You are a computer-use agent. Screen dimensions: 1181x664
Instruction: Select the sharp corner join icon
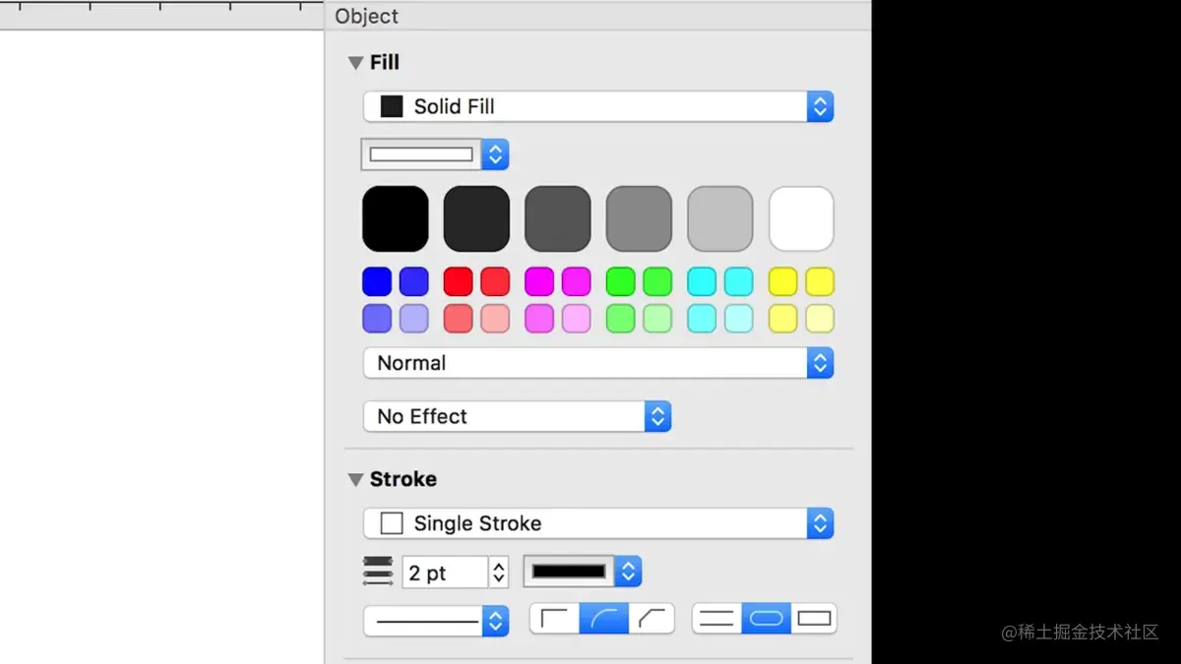coord(555,619)
